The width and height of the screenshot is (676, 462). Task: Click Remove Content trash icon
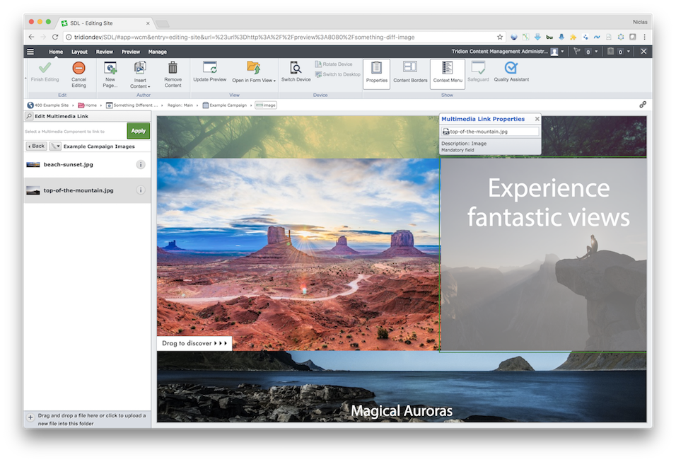point(173,69)
